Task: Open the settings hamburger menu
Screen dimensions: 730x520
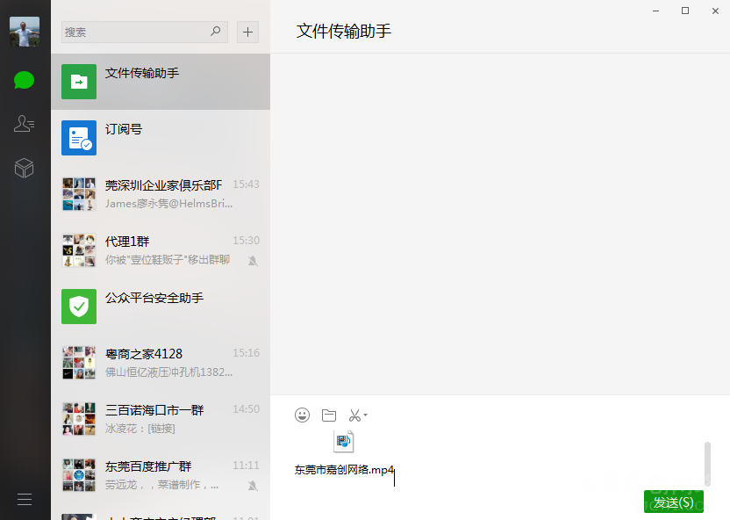Action: coord(25,500)
